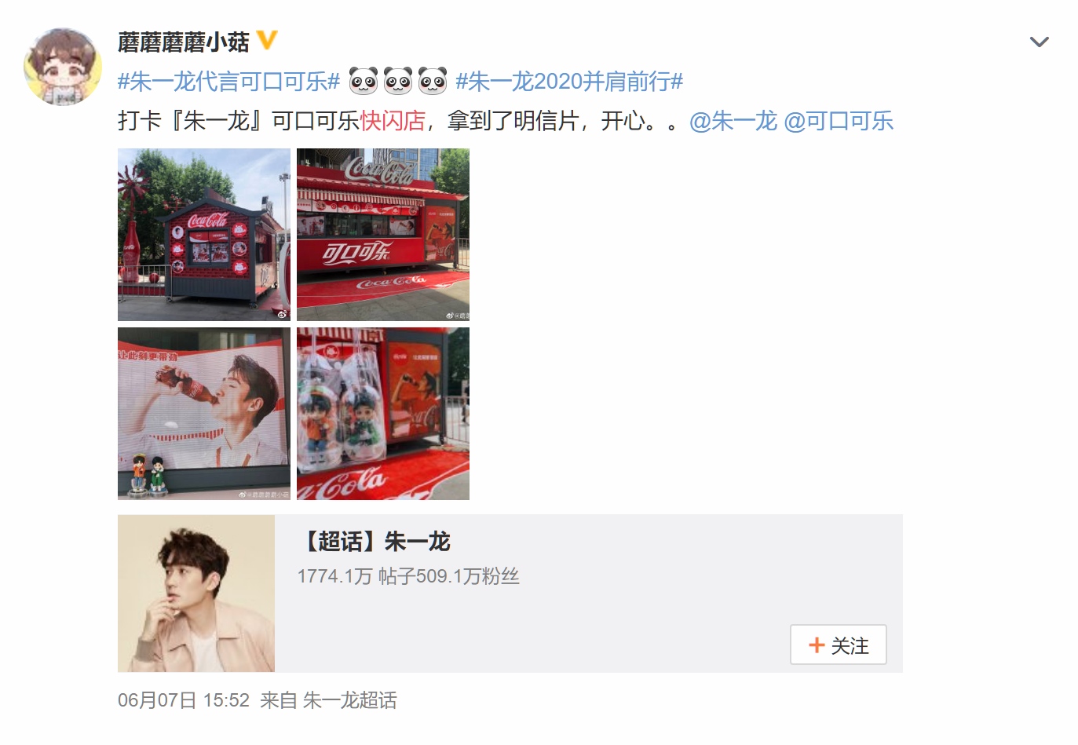This screenshot has height=745, width=1078.
Task: Open the red 快闪店 keyword link
Action: 393,121
